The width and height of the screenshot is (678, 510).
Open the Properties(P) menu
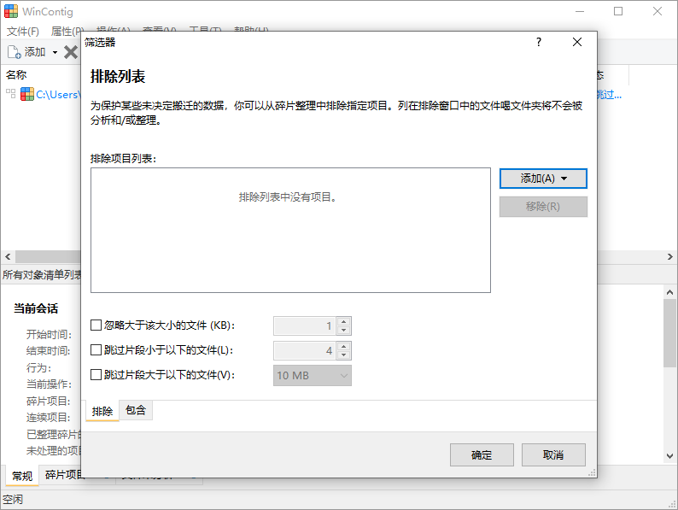coord(67,32)
